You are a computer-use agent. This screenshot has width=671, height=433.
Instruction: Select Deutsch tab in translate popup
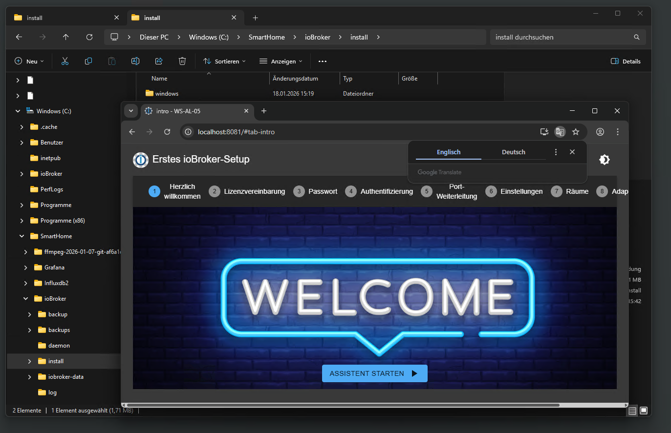pyautogui.click(x=513, y=152)
